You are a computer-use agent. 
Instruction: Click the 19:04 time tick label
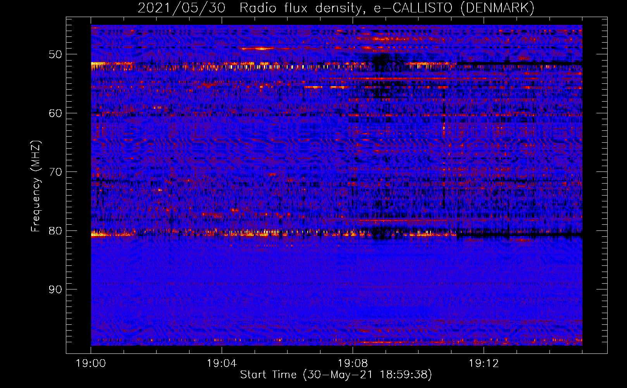222,364
